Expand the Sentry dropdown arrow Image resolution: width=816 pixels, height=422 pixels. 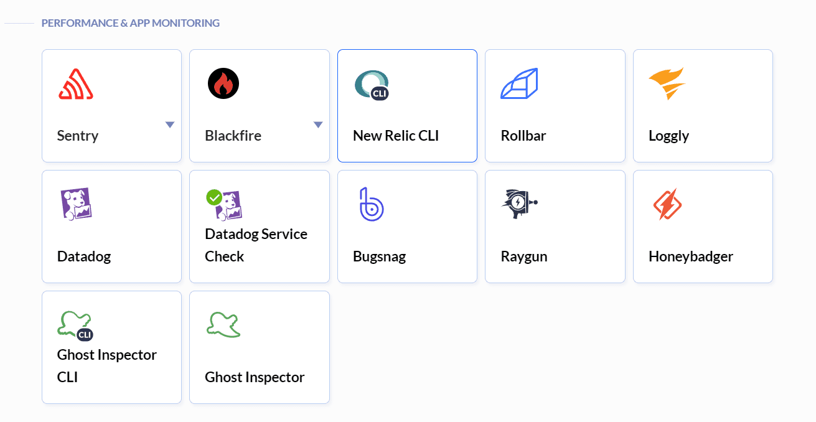click(170, 124)
